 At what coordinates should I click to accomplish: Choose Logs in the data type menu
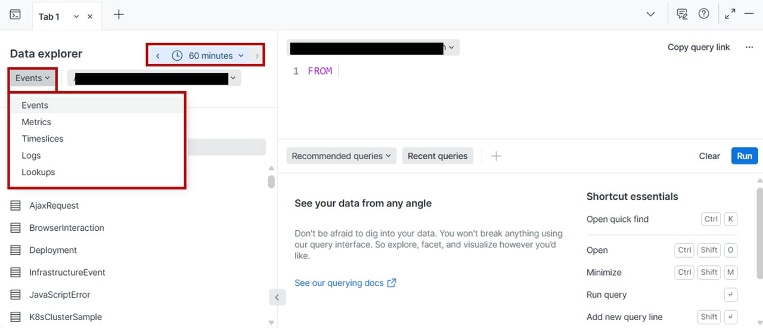point(31,155)
